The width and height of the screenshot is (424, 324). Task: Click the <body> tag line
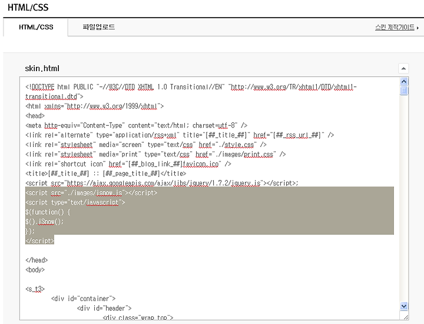click(x=35, y=270)
